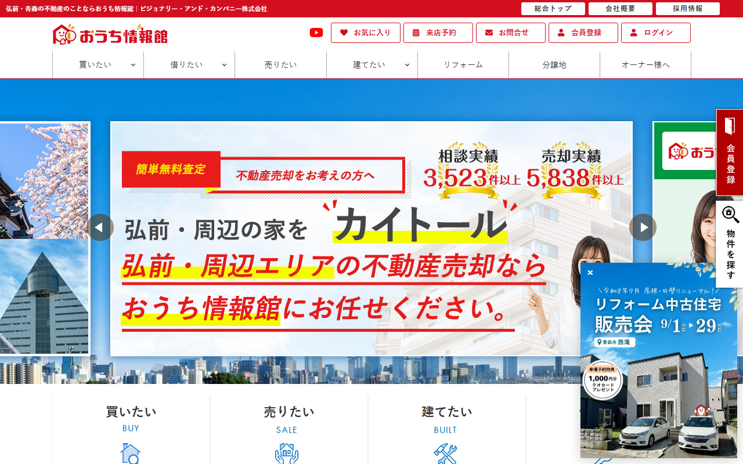Expand the 建てたい navigation menu
Image resolution: width=743 pixels, height=464 pixels.
(x=372, y=65)
